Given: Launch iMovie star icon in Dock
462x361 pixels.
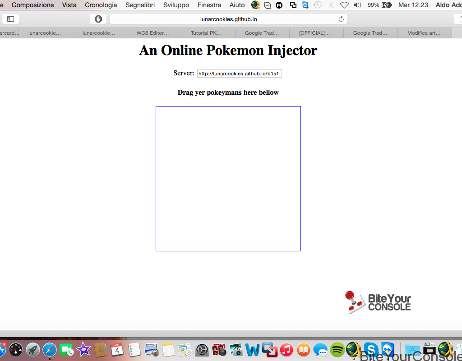Looking at the screenshot, I should coord(83,350).
